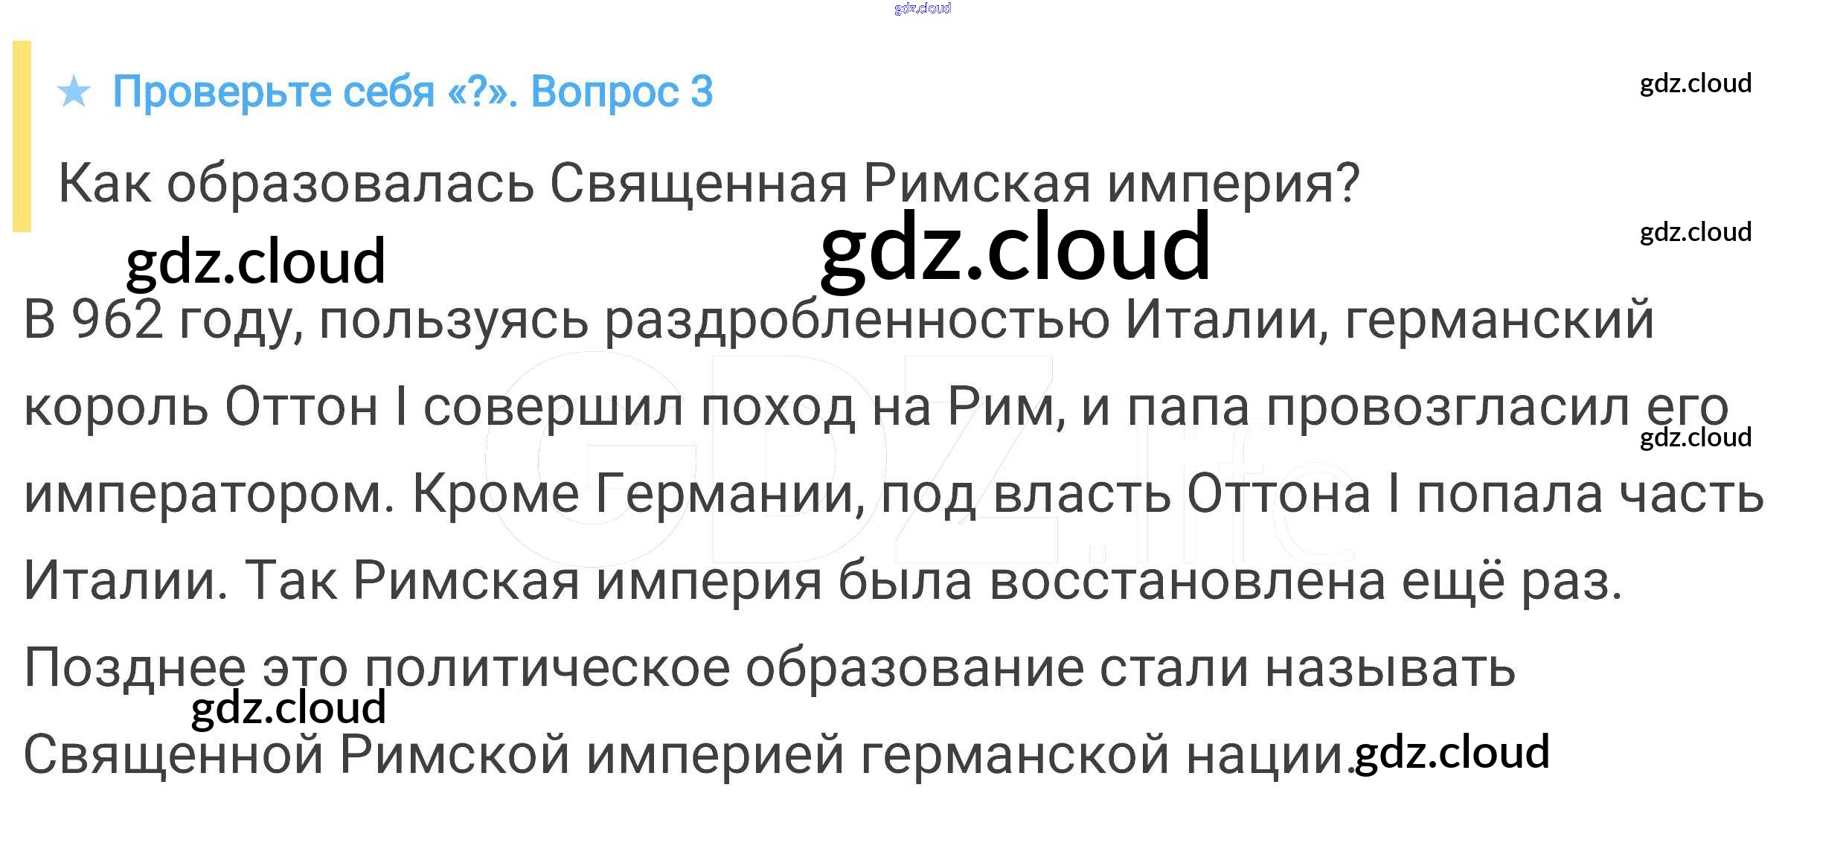The image size is (1846, 863).
Task: Click the tiny gdz.cloud link at top center
Action: (x=922, y=8)
